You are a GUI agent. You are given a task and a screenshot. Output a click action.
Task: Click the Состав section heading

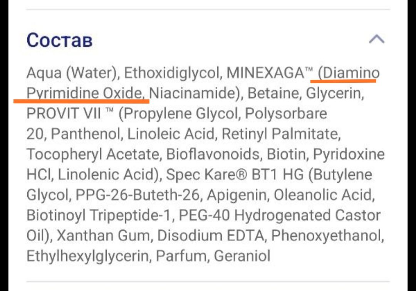[x=59, y=40]
